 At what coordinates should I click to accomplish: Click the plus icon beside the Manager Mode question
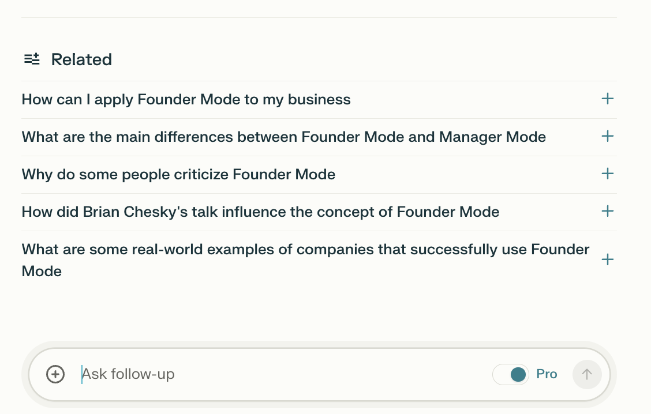coord(607,136)
